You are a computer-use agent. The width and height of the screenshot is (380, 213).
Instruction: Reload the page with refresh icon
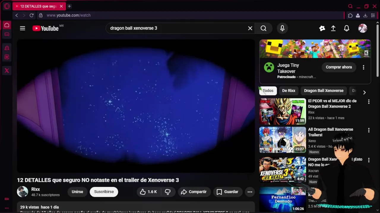click(x=31, y=15)
